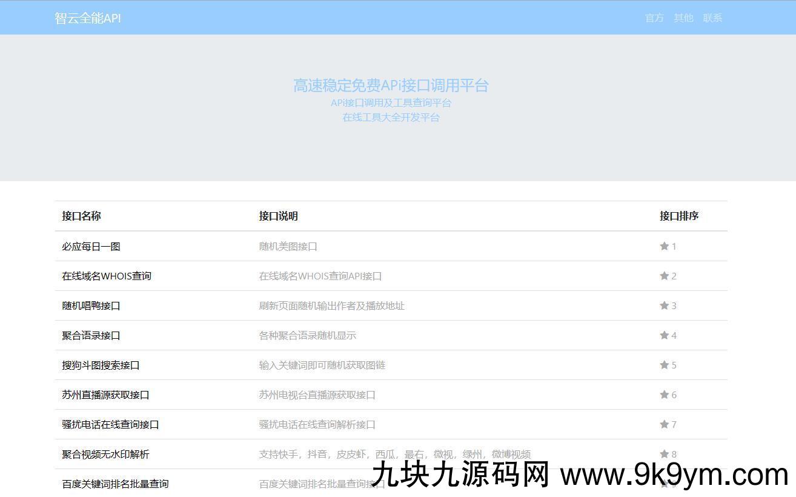Select the 随机唱鸭接口 entry

point(91,306)
